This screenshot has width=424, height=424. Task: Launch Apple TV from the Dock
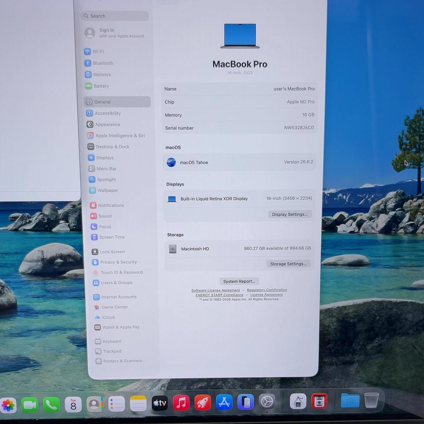pos(160,403)
